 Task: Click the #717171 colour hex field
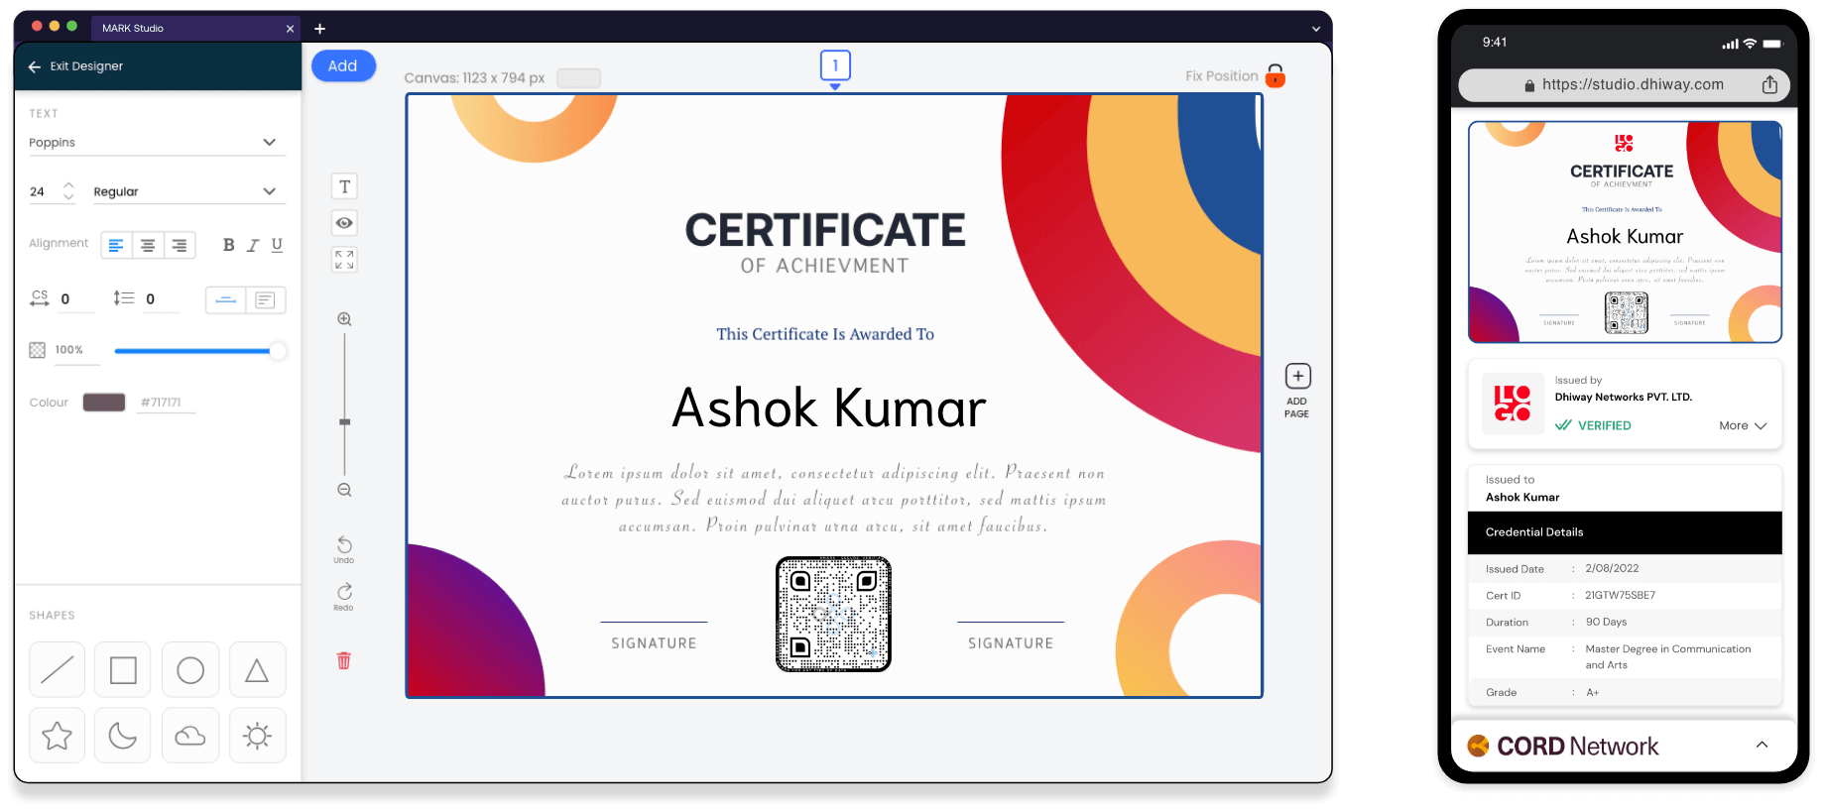166,403
